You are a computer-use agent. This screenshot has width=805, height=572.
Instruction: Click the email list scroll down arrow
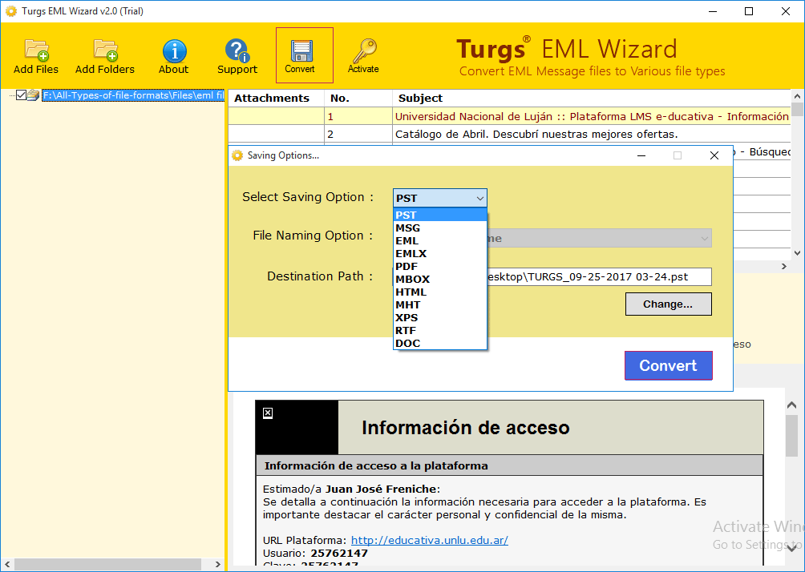tap(797, 253)
